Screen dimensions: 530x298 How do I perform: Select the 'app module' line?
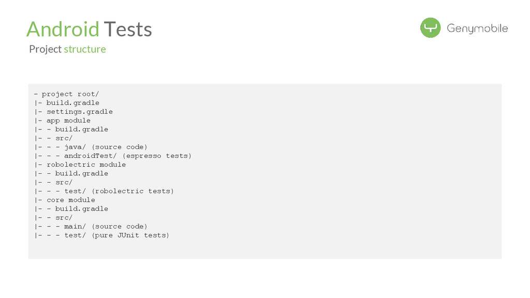[68, 121]
